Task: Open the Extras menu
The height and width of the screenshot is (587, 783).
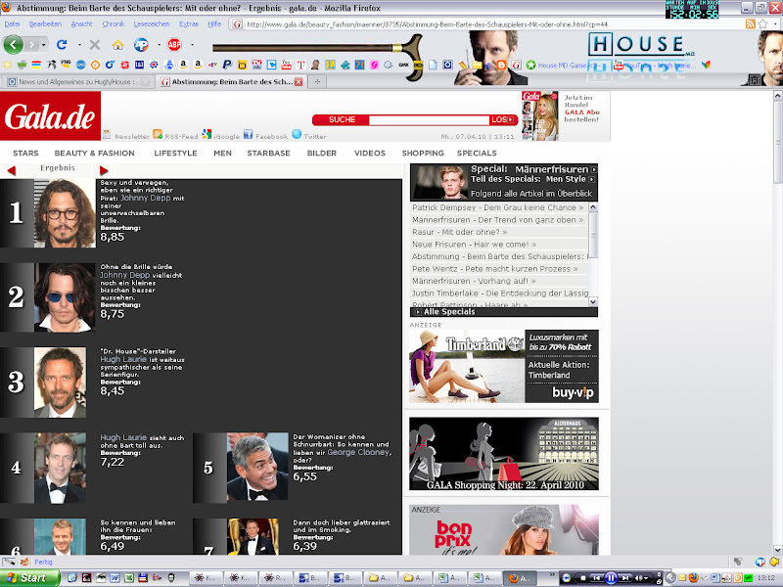Action: [x=189, y=23]
